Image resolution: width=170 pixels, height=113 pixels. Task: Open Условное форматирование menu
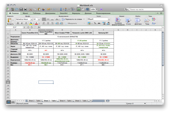[x=118, y=22]
